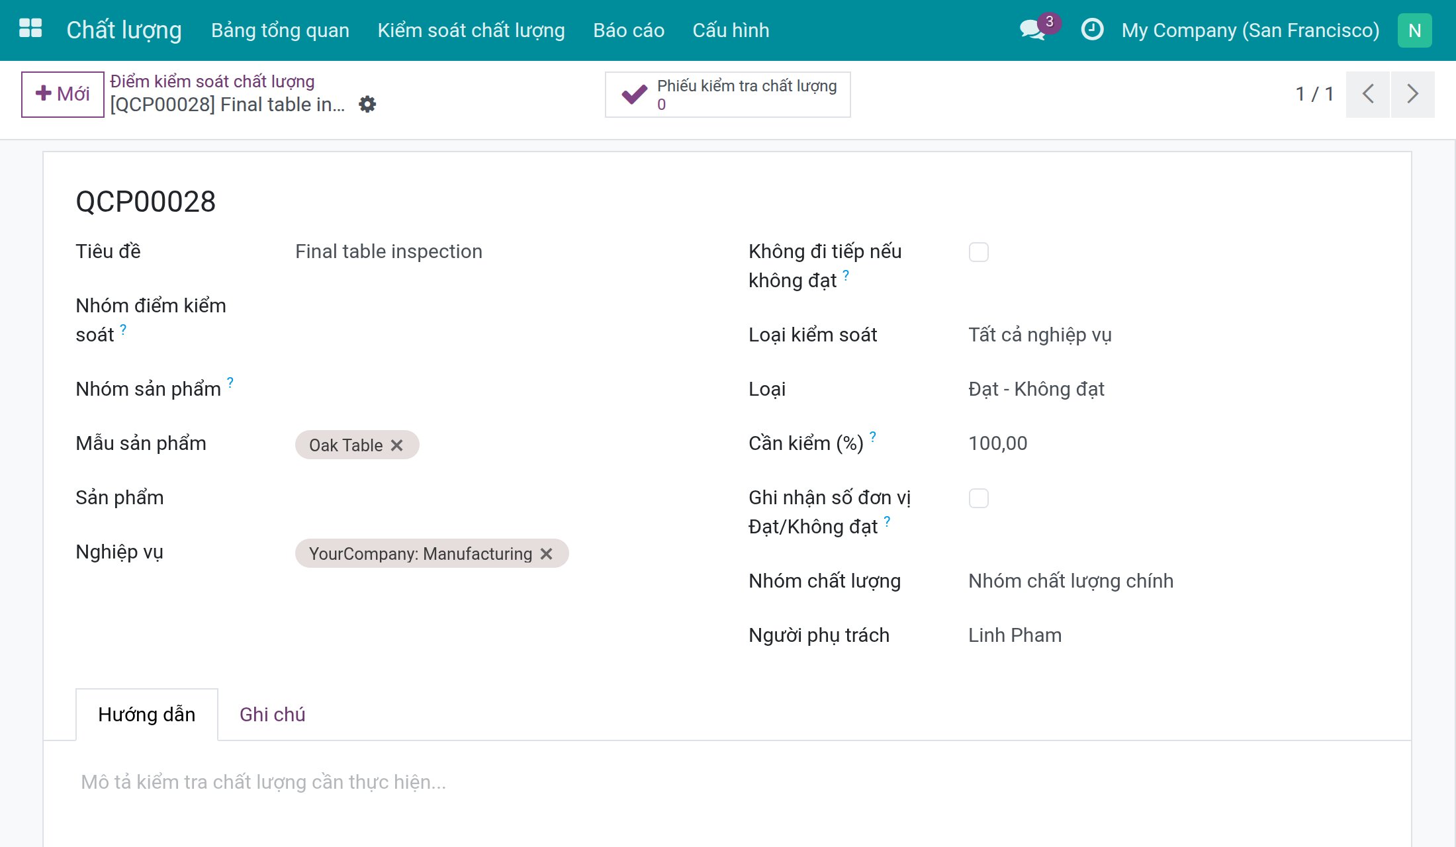Open the activities clock icon

point(1092,30)
